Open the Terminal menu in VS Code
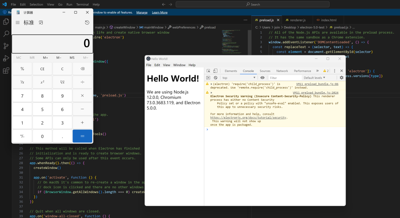 (82, 4)
